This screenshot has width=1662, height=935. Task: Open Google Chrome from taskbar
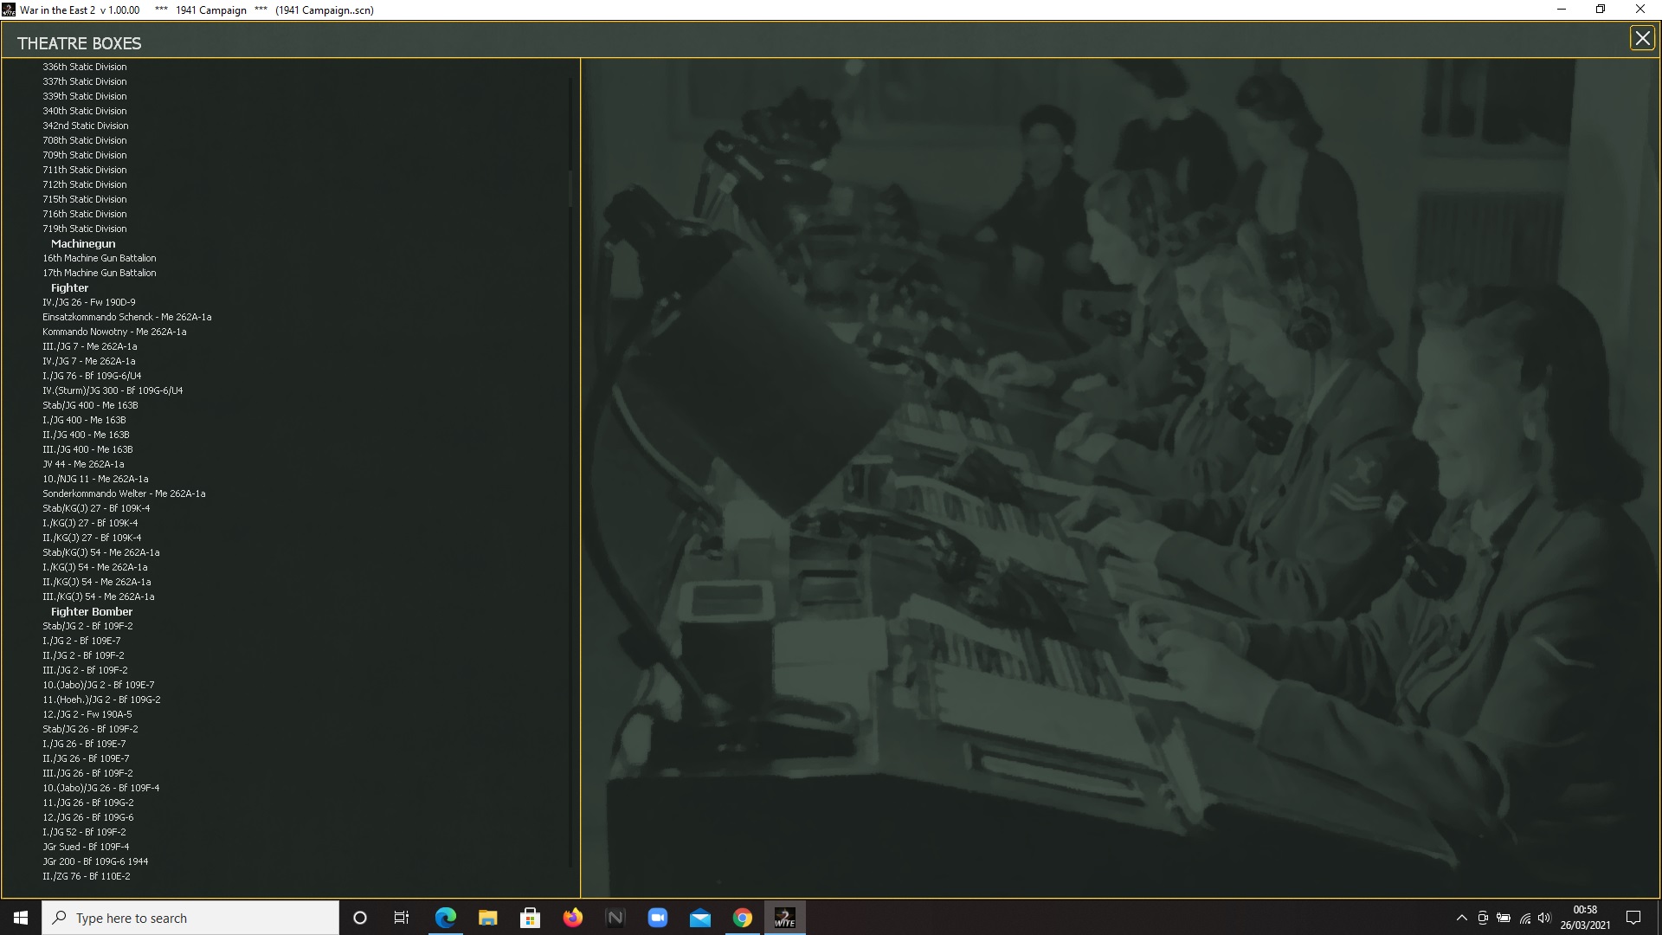(x=742, y=918)
